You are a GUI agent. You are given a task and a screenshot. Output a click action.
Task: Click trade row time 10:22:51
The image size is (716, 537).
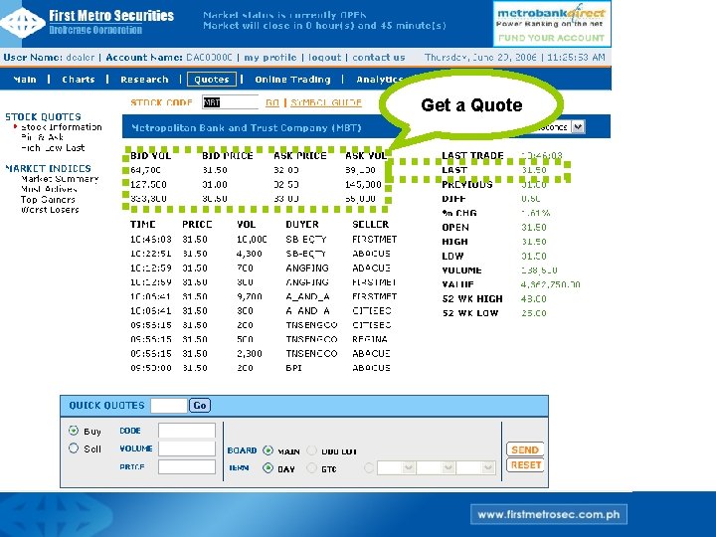click(x=151, y=254)
